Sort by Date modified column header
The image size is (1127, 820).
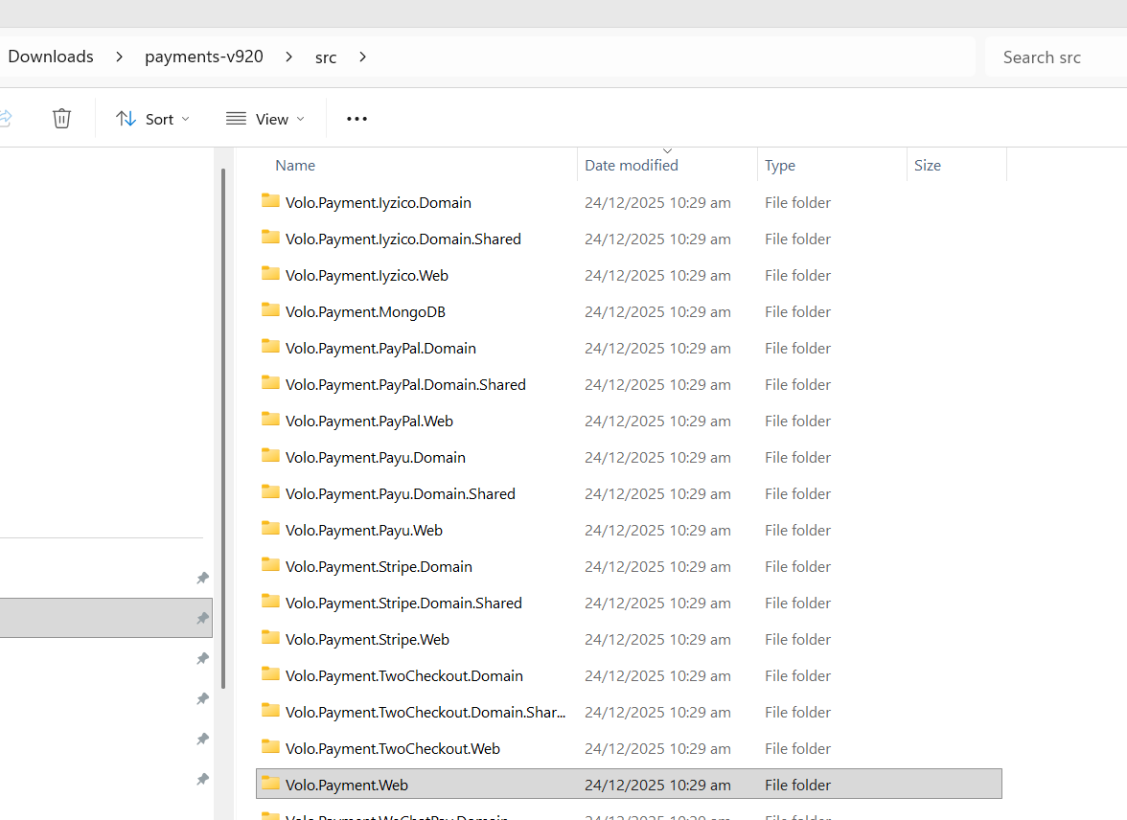(x=631, y=166)
